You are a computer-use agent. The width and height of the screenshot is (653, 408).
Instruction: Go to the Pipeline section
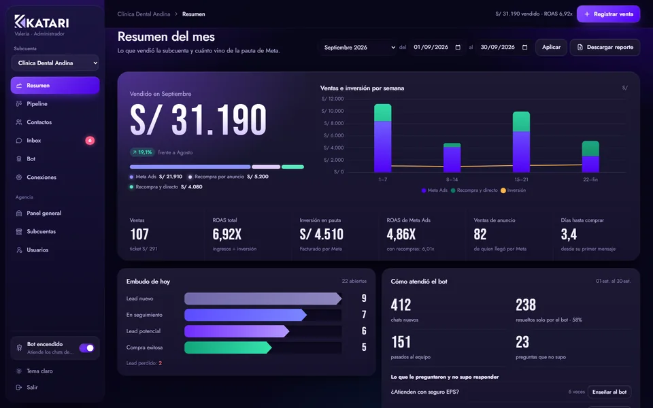(x=55, y=103)
